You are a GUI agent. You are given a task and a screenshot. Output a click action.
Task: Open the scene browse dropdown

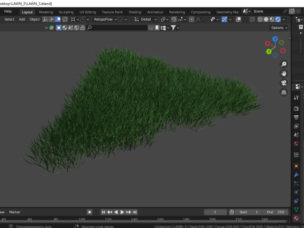246,11
